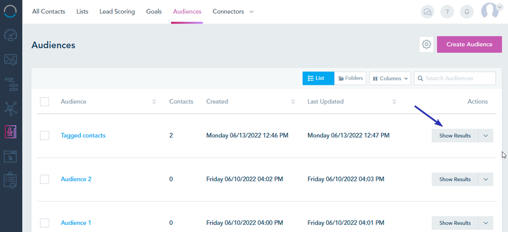
Task: Click the automation workflow icon in sidebar
Action: click(x=10, y=84)
